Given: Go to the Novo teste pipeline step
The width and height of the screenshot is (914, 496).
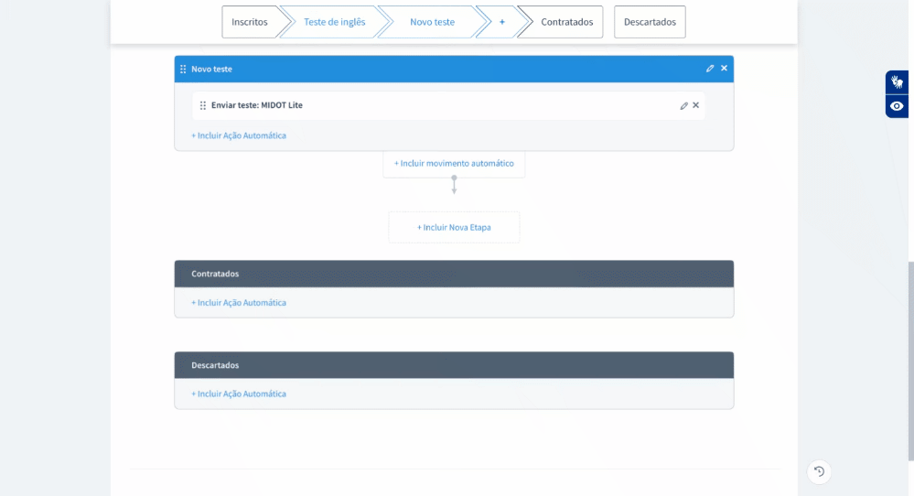Looking at the screenshot, I should click(x=432, y=22).
